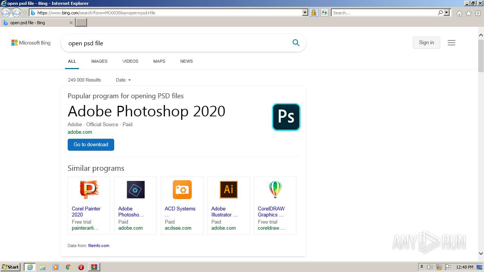Viewport: 484px width, 272px height.
Task: Click the Microsoft Bing logo
Action: click(31, 43)
